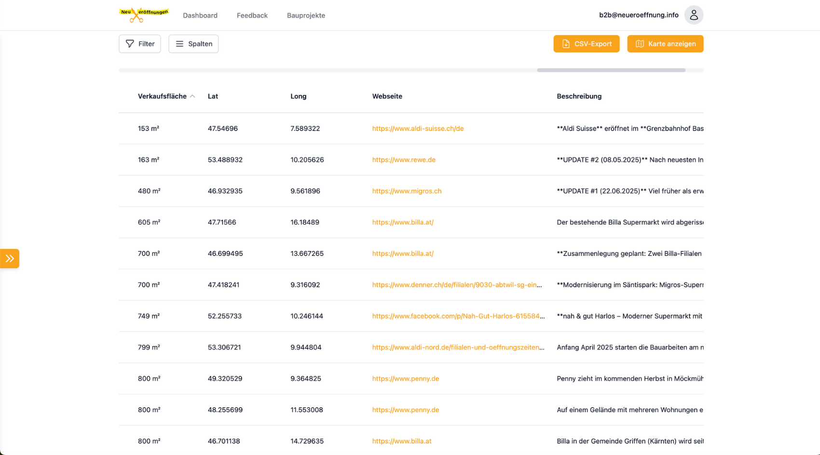Screen dimensions: 820x455
Task: Open the facebook.com Nah-Gut-Harlos link
Action: [459, 316]
